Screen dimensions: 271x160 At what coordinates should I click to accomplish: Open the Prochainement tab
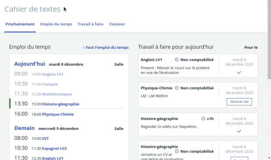tap(20, 24)
